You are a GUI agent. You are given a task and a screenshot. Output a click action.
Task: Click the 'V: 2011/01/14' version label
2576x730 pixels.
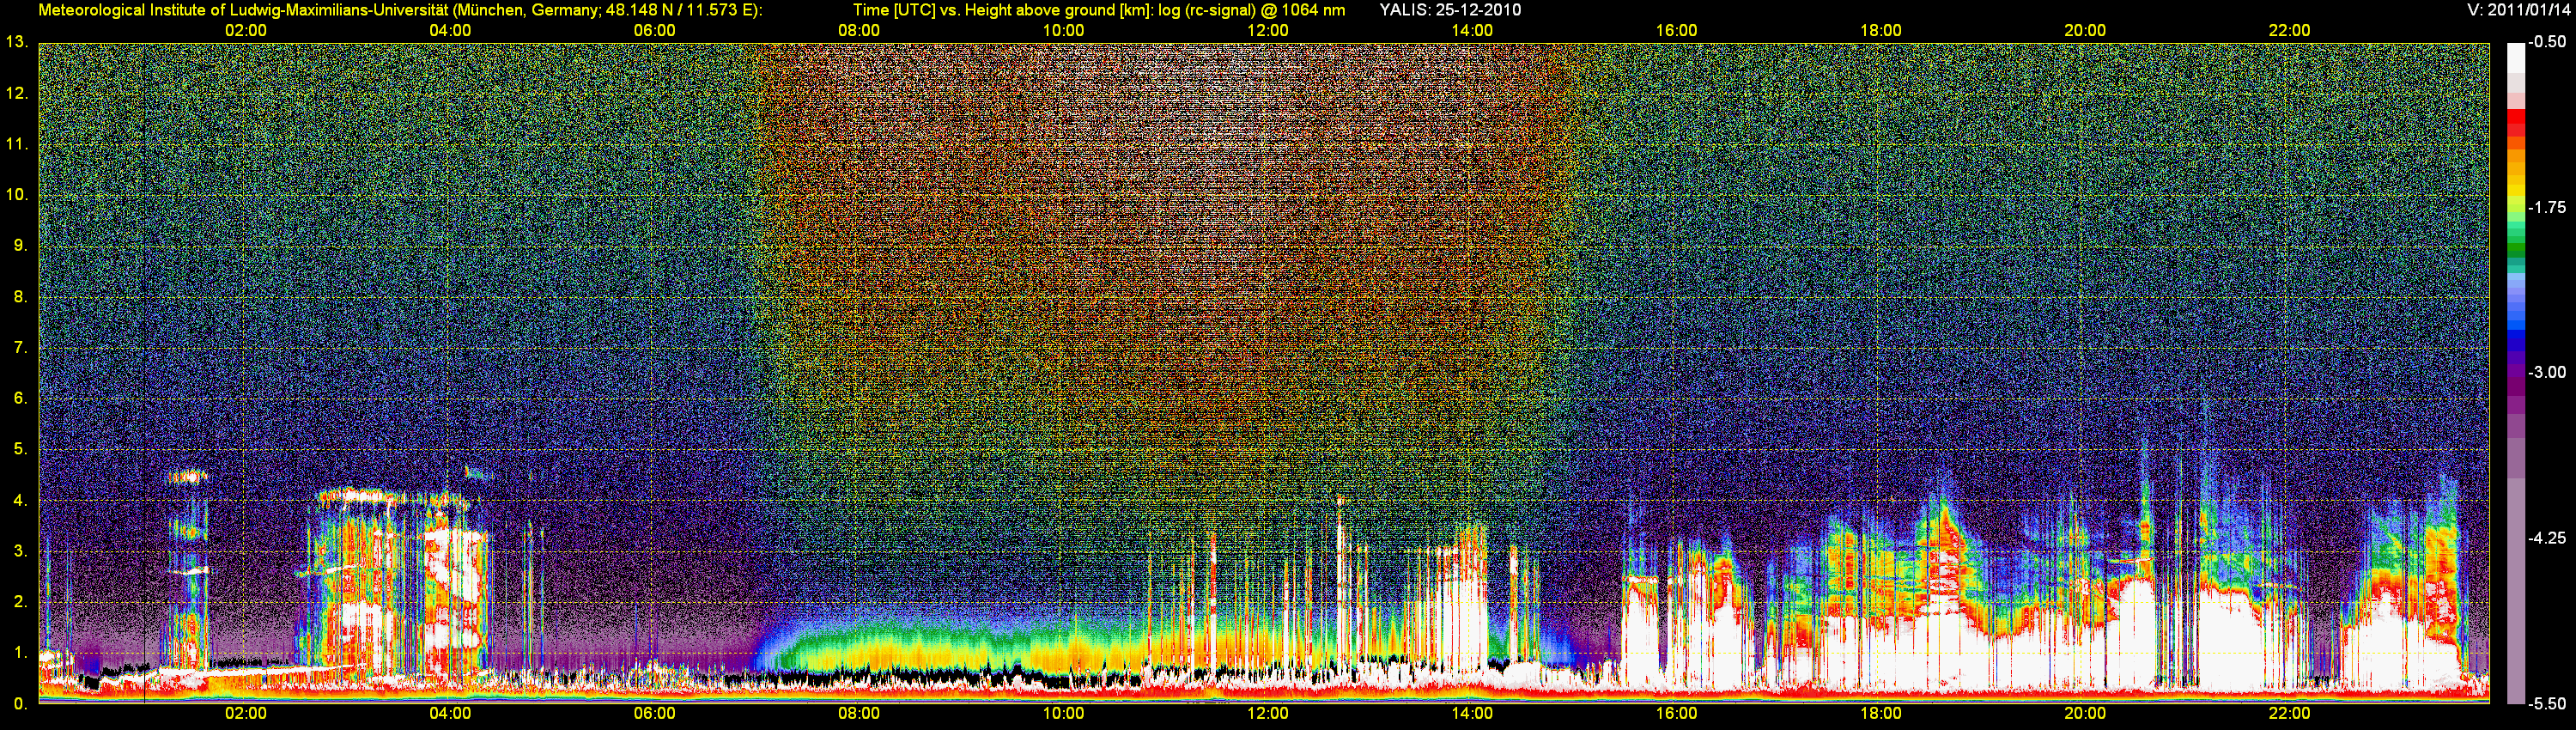point(2516,10)
